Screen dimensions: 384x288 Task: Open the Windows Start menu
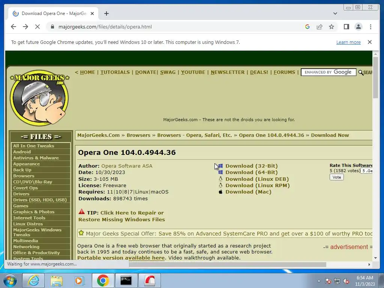pyautogui.click(x=10, y=280)
